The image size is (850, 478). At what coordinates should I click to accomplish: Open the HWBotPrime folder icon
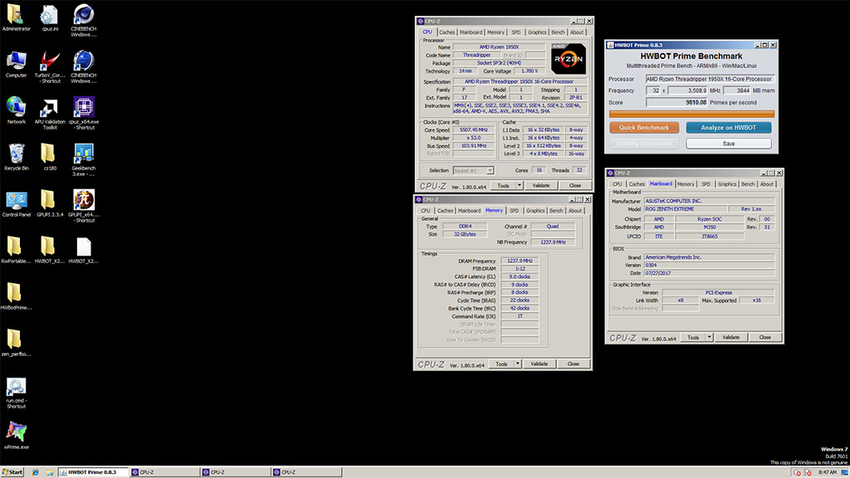16,296
